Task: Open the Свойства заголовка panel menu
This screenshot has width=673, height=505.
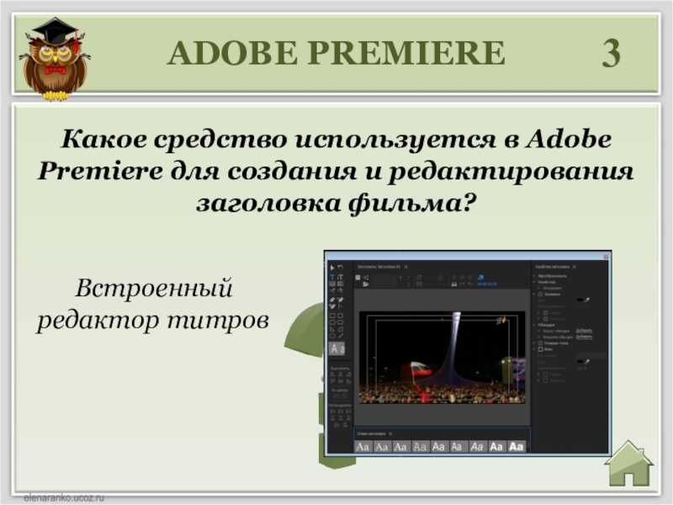Action: [575, 267]
